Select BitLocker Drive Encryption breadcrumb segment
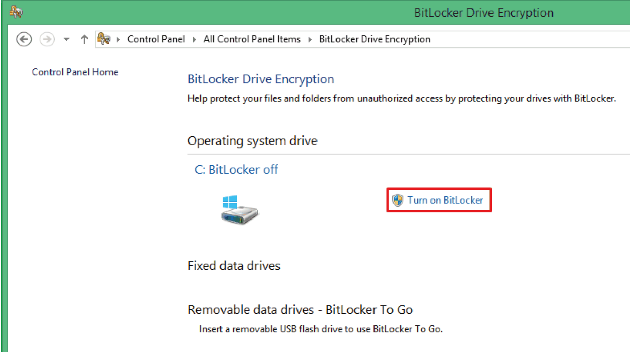 [374, 39]
